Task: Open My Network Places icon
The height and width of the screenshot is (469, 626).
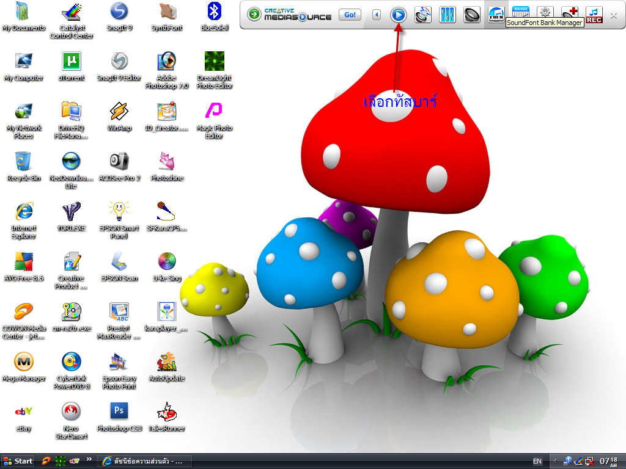Action: tap(24, 121)
